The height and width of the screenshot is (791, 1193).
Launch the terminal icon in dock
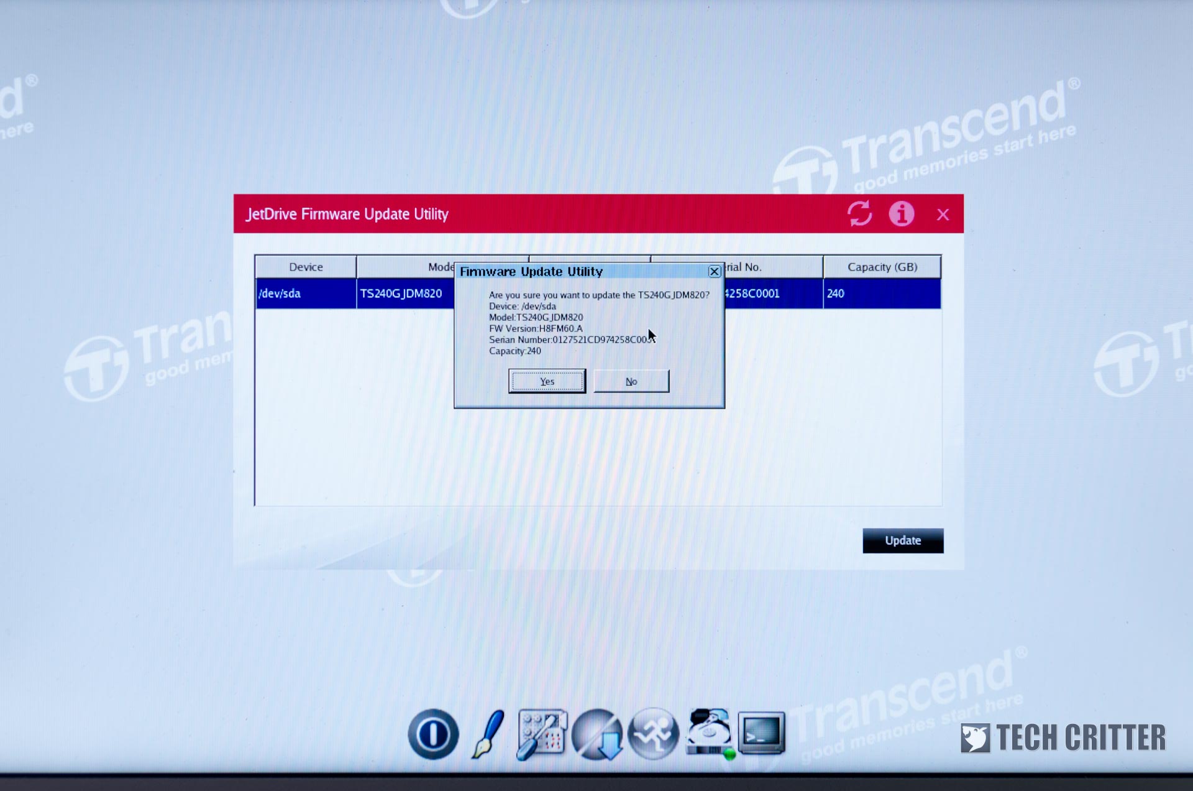pyautogui.click(x=762, y=733)
